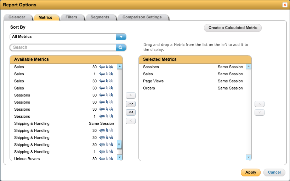Screen dimensions: 290x181
Task: Close the Report Options dialog with the X
Action: tap(285, 5)
